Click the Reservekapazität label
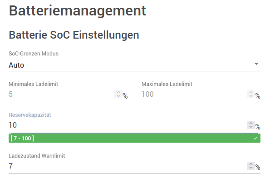Screen dimensions: 270x174 (x=30, y=115)
